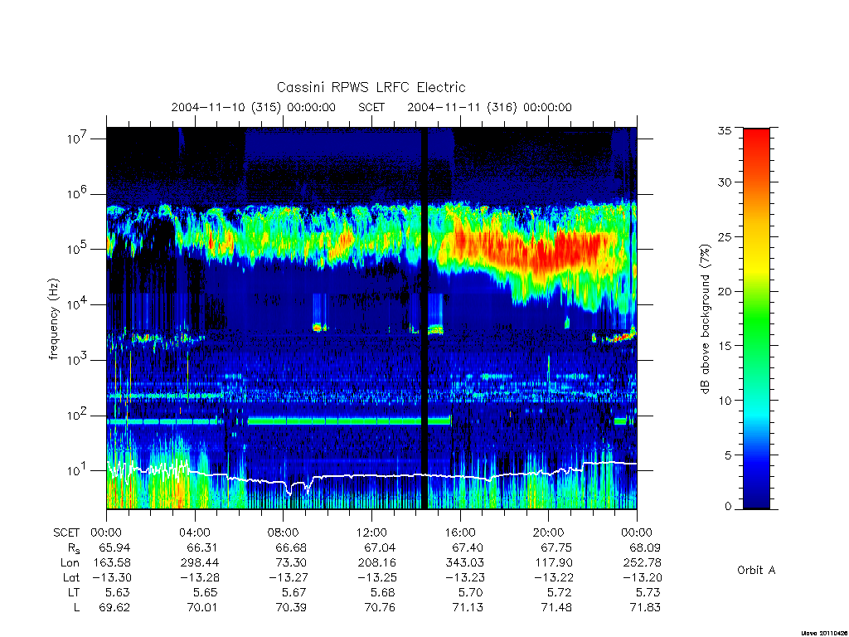Click the Rs value '67.04'
The width and height of the screenshot is (849, 637).
[x=380, y=547]
